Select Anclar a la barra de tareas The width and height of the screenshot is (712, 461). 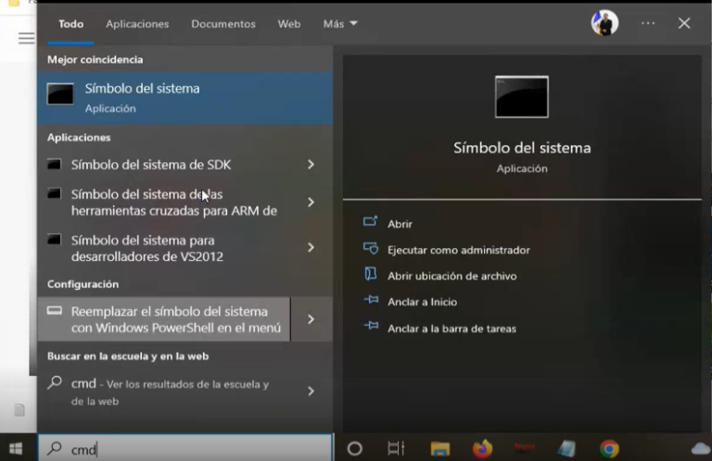click(451, 329)
